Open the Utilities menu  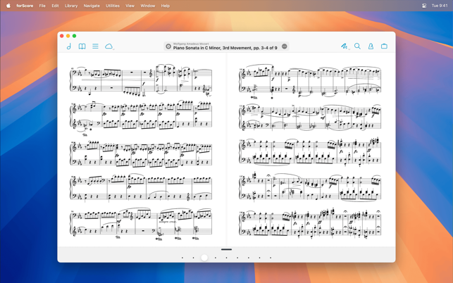[x=113, y=6]
